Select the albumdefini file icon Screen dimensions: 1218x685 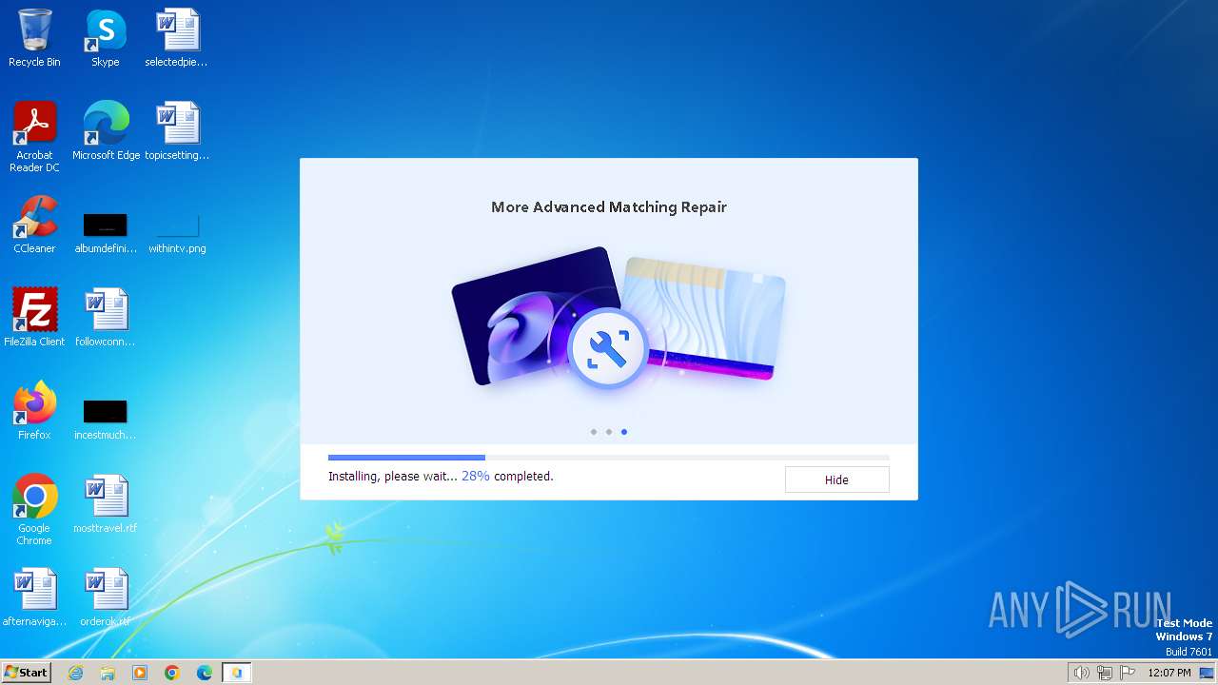[106, 231]
